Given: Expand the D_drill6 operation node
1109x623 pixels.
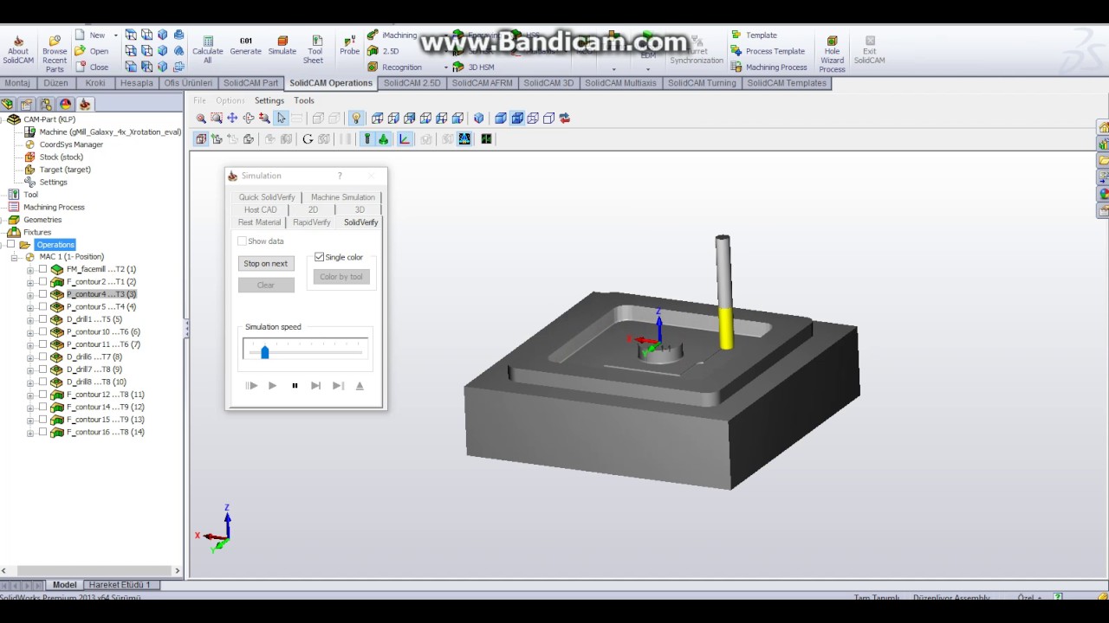Looking at the screenshot, I should pyautogui.click(x=30, y=357).
